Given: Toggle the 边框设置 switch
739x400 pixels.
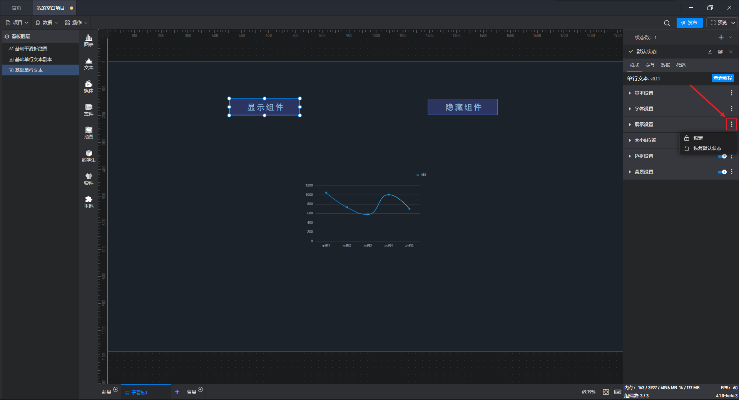Looking at the screenshot, I should click(x=722, y=156).
